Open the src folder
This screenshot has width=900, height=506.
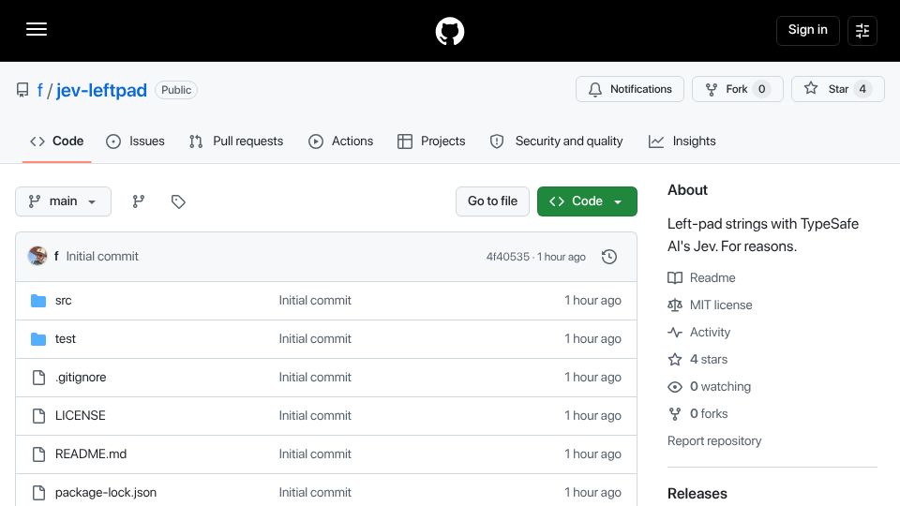(63, 301)
